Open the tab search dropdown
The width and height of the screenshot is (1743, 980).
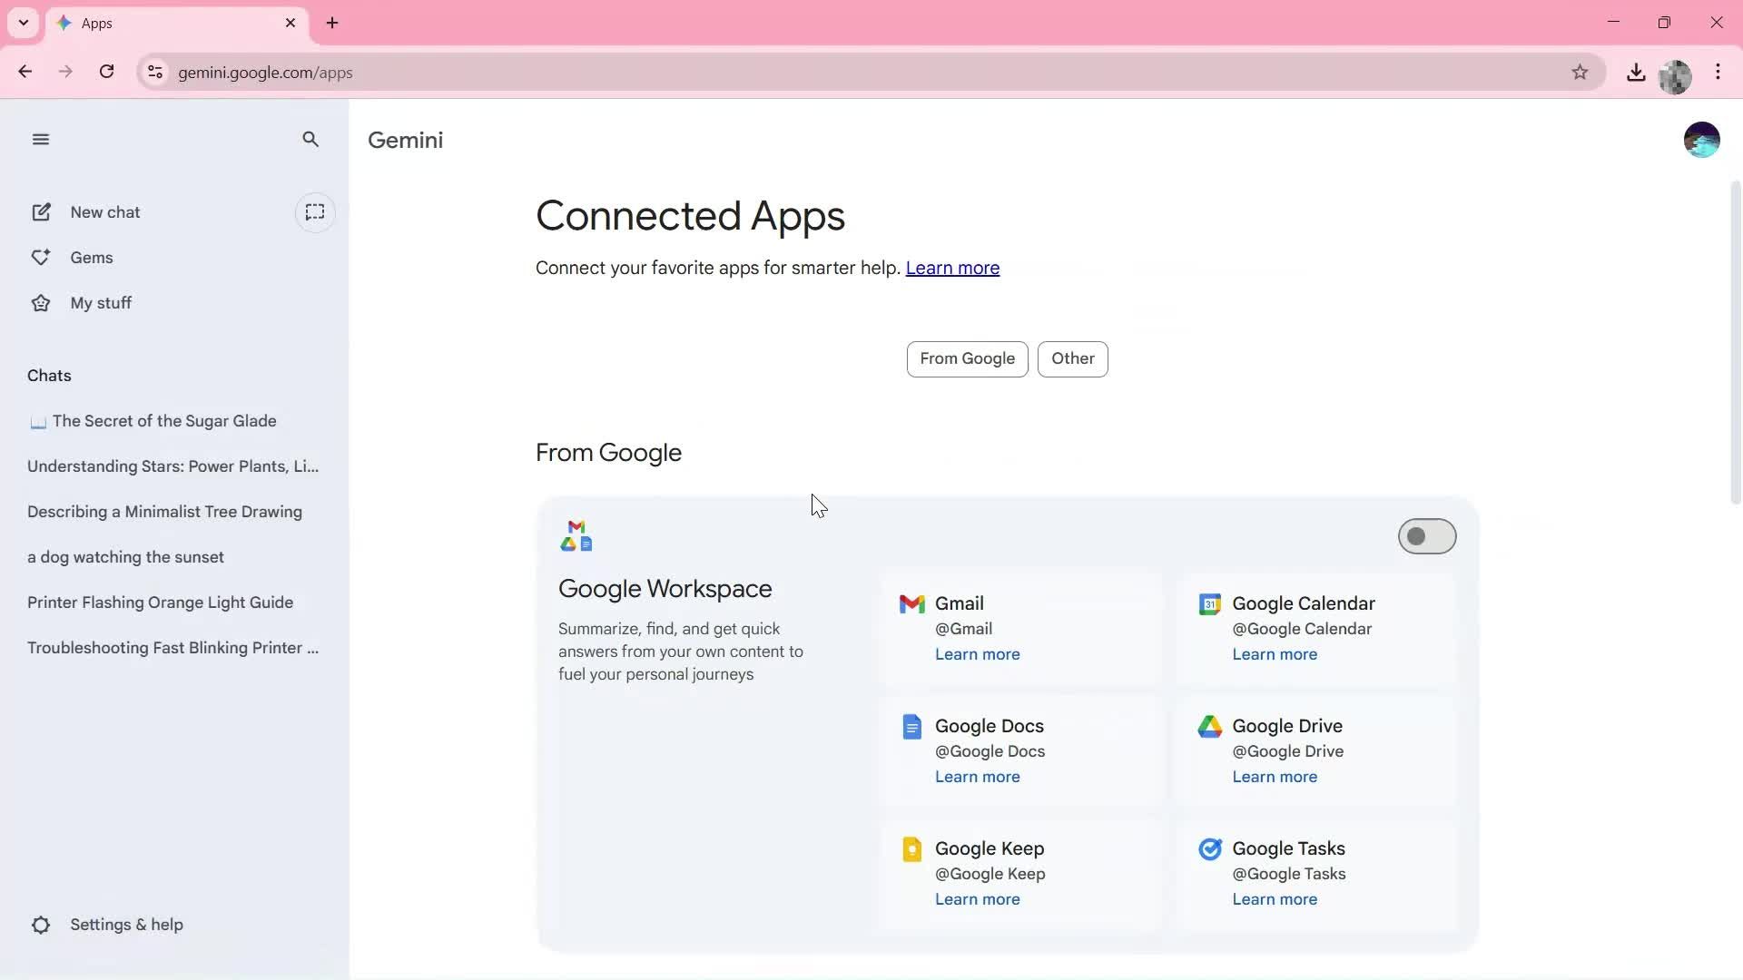tap(23, 23)
